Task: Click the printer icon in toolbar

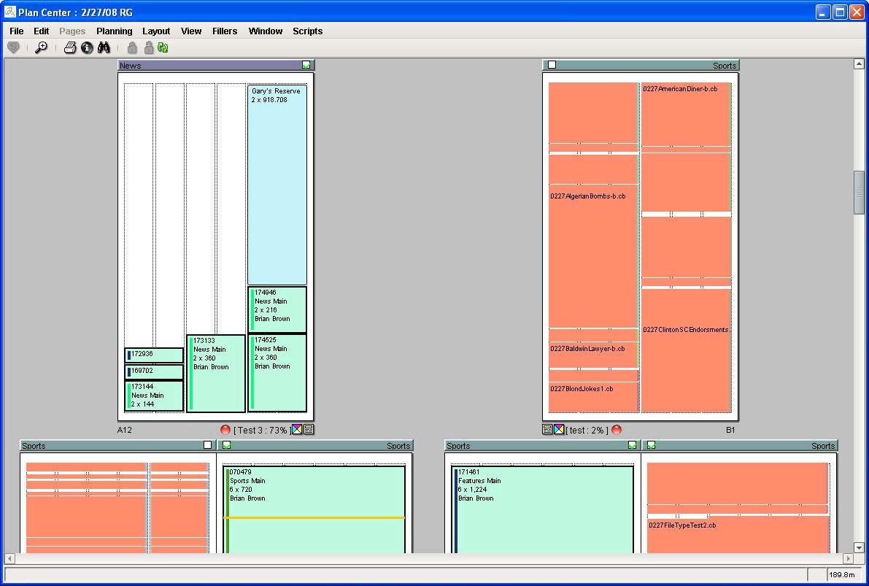Action: coord(70,47)
